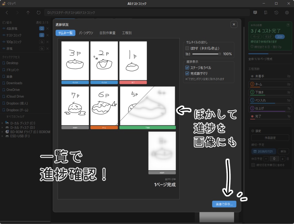Open the 日別作業量 tab

tap(107, 33)
